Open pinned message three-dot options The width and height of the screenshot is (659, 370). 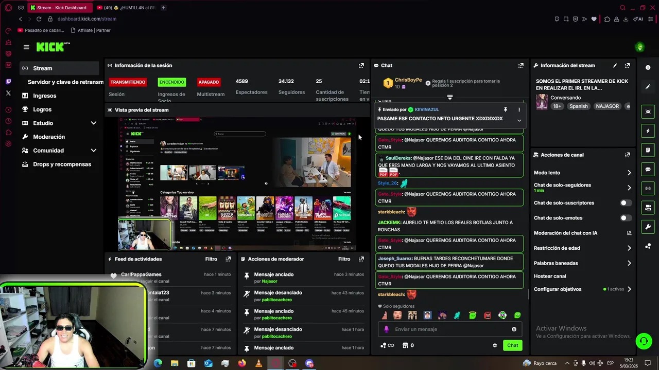pyautogui.click(x=519, y=109)
